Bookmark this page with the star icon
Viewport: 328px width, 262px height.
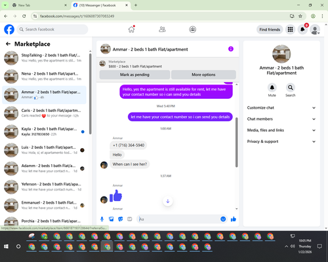point(300,16)
